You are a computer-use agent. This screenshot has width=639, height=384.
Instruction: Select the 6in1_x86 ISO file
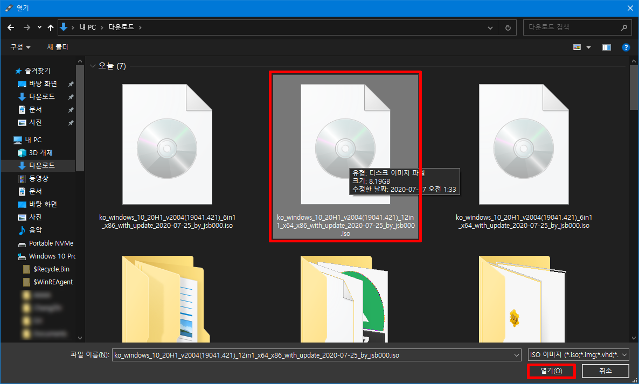pos(167,156)
